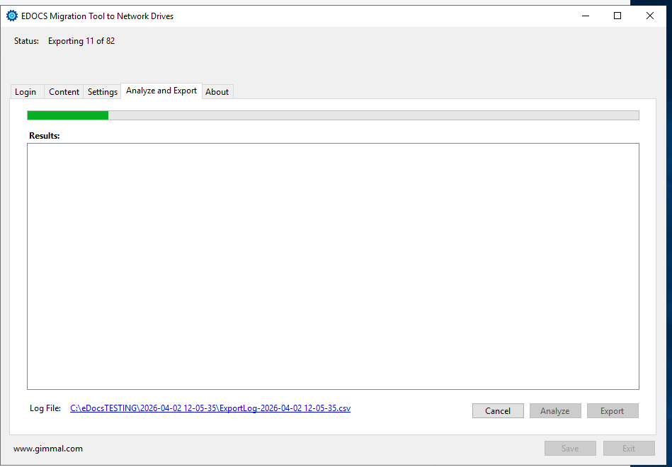Image resolution: width=672 pixels, height=467 pixels.
Task: Click the "Exporting 11 of 82" status text
Action: [x=81, y=41]
